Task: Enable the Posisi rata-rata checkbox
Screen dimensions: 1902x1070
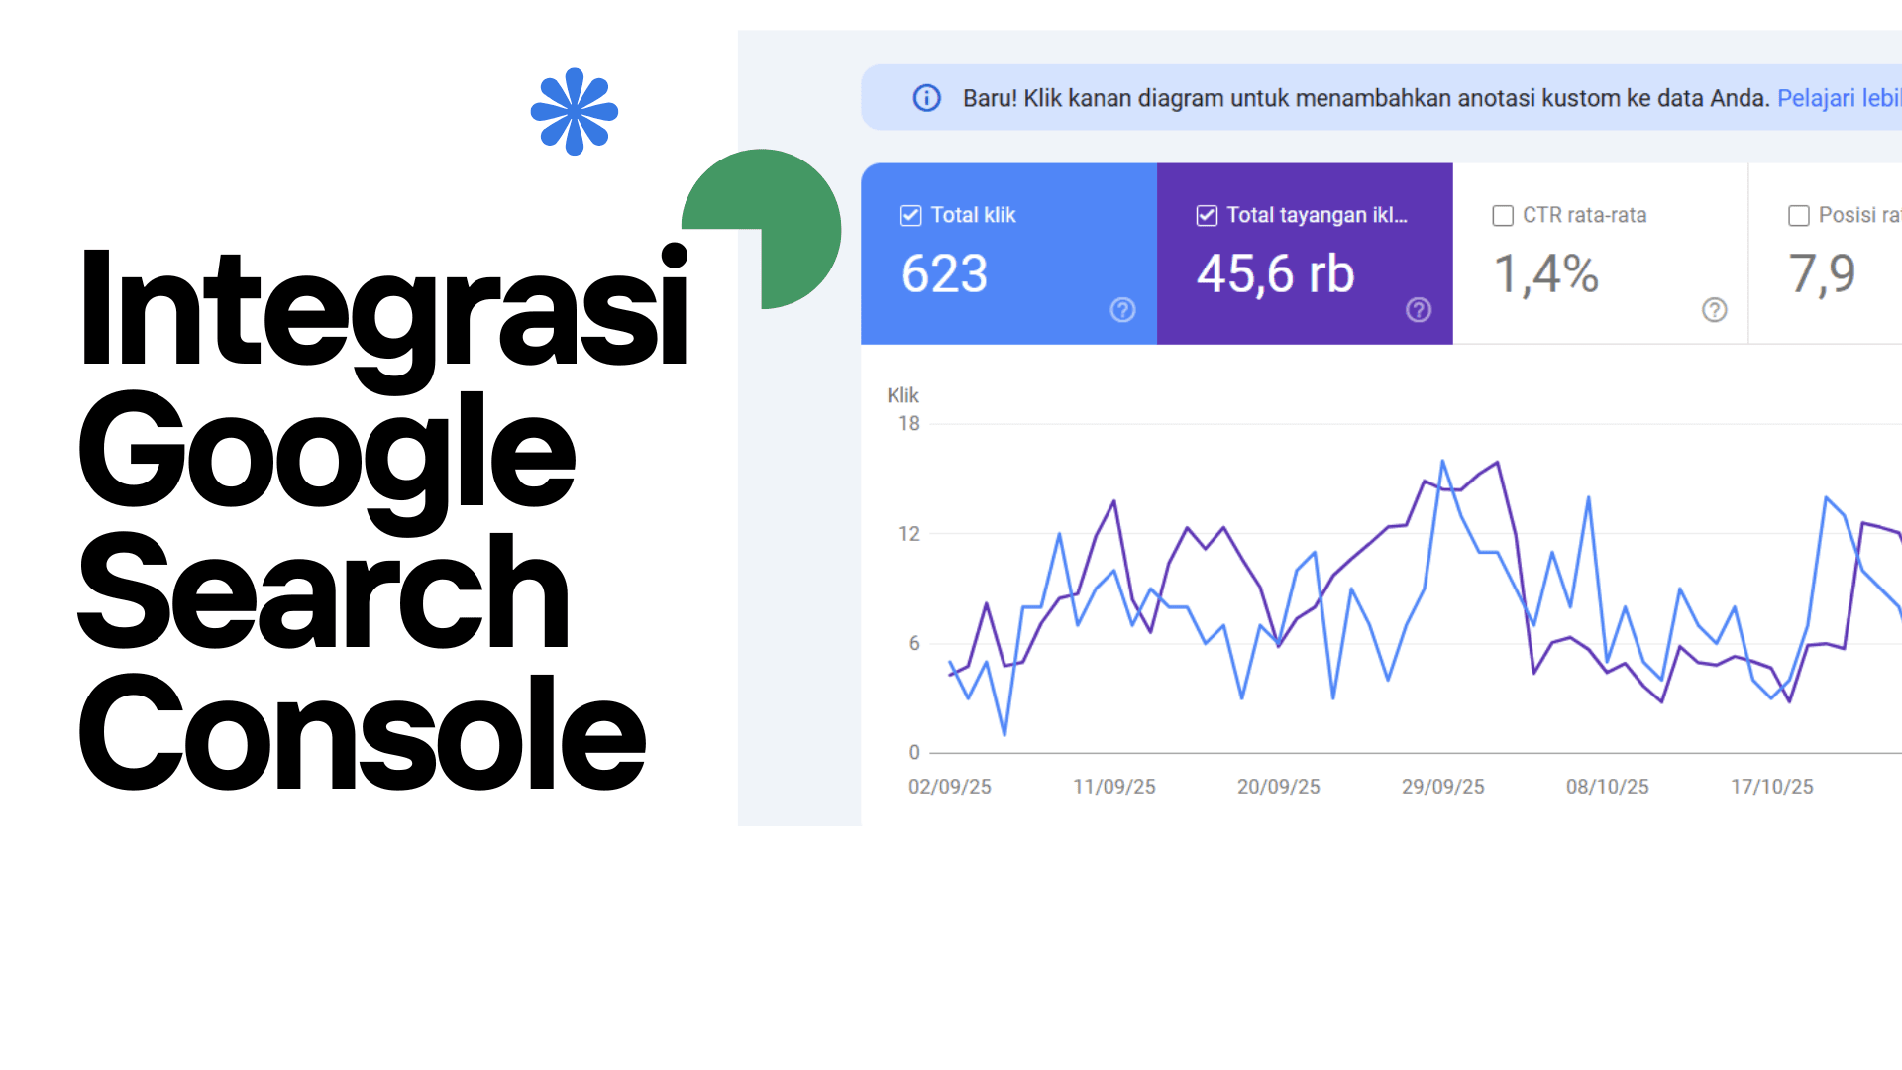Action: (x=1799, y=216)
